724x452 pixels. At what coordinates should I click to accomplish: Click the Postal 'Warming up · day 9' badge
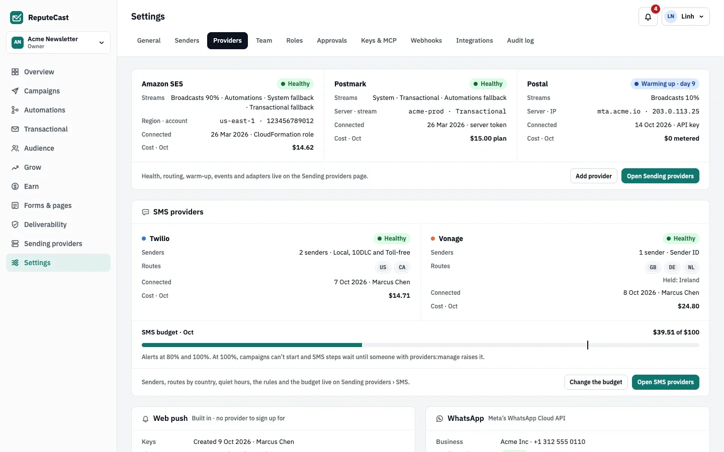(x=665, y=84)
